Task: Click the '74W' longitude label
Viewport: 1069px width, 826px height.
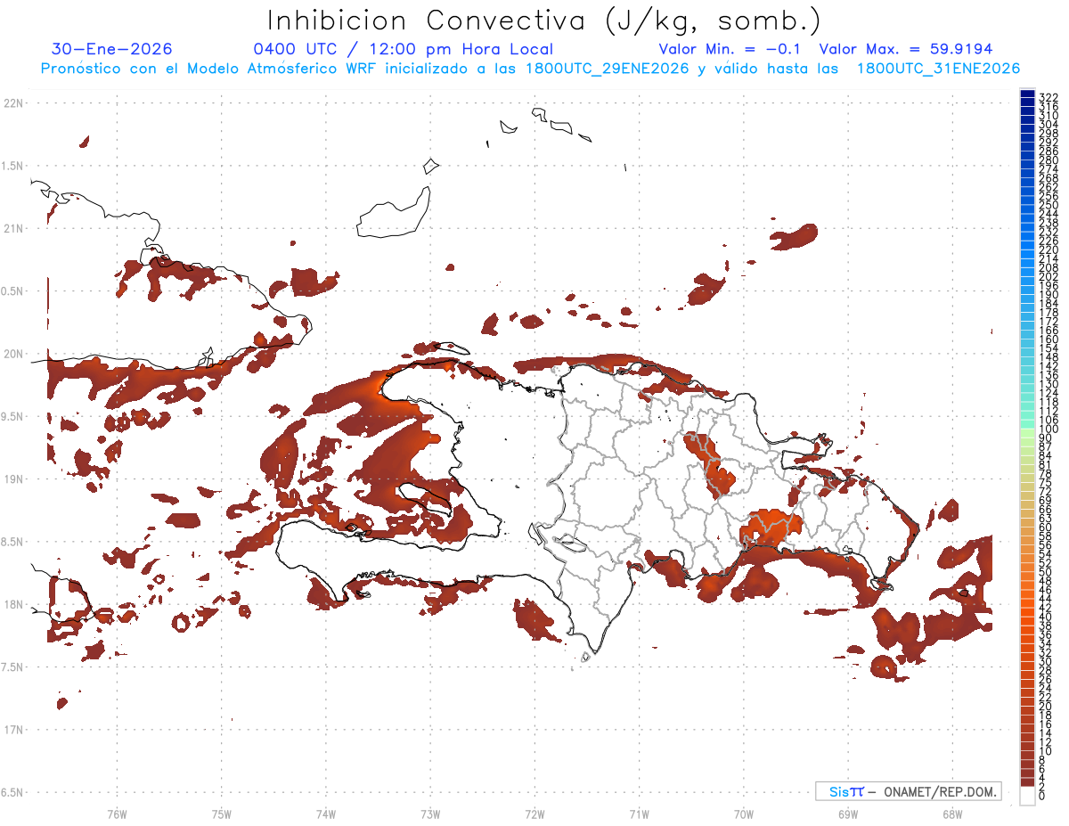Action: point(325,814)
